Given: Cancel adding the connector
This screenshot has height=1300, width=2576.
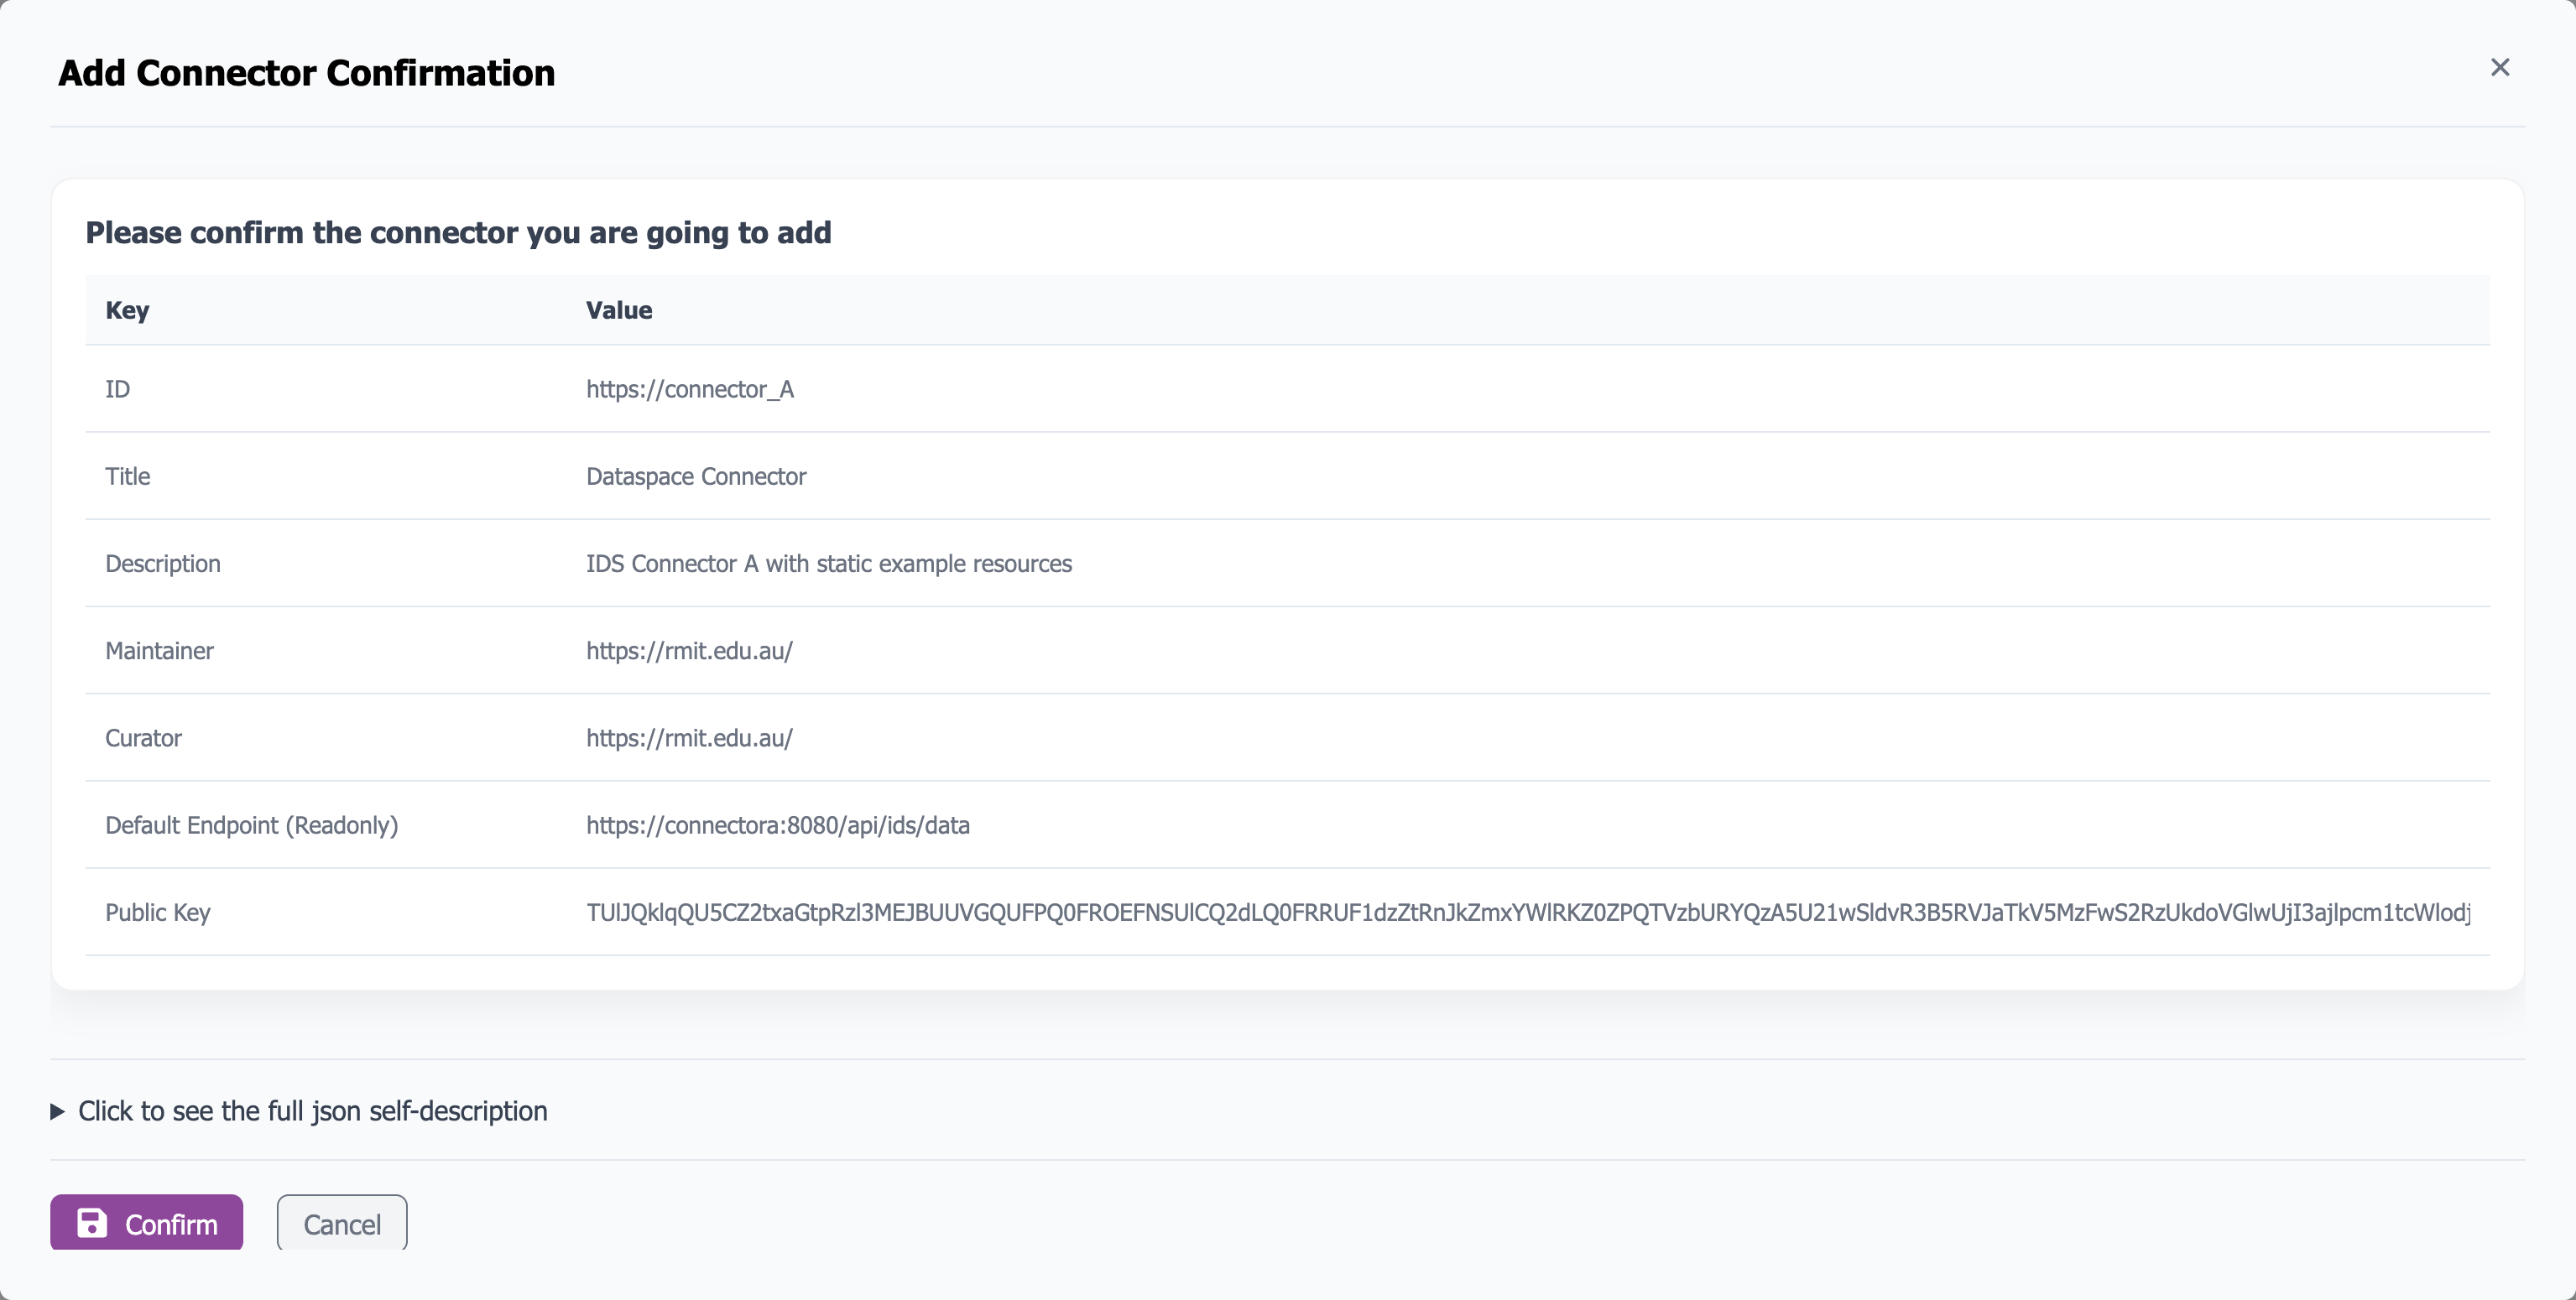Looking at the screenshot, I should pyautogui.click(x=342, y=1222).
